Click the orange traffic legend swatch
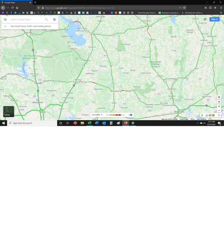224x231 pixels. click(x=114, y=115)
